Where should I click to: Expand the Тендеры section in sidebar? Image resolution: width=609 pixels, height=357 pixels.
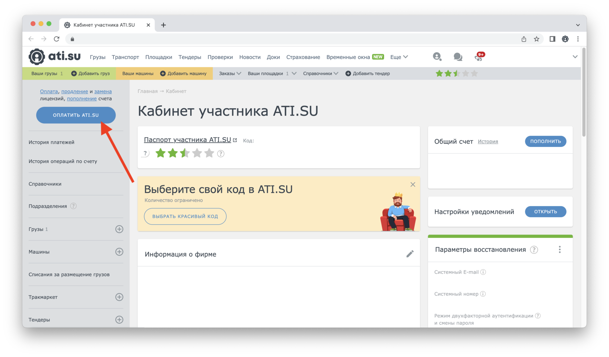(119, 320)
